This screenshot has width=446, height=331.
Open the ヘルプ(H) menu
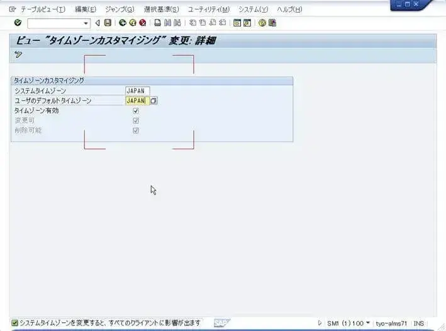click(289, 9)
